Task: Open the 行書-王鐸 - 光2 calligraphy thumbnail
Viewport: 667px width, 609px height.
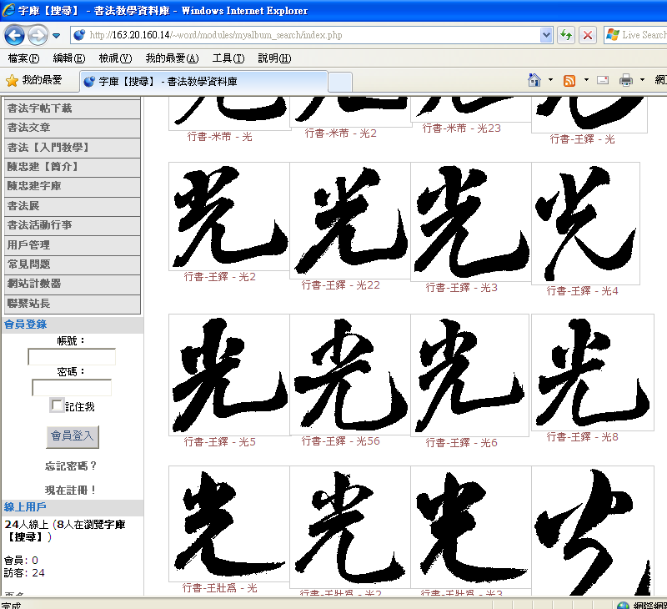Action: (x=229, y=216)
